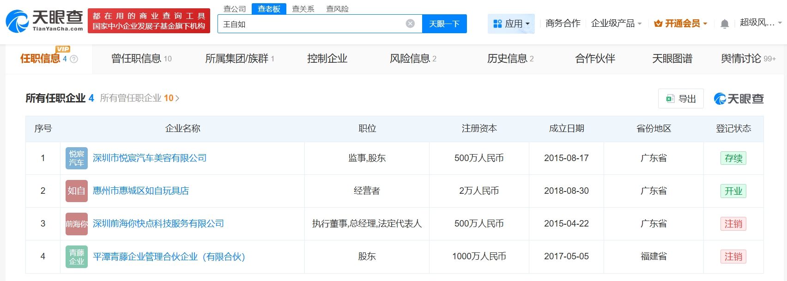Open 深圳市悦宸汽车美容有限公司 company link
The height and width of the screenshot is (281, 787).
(150, 158)
